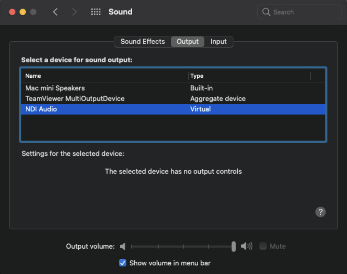Choose TeamViewer MultiOutputDevice from list

click(x=75, y=99)
